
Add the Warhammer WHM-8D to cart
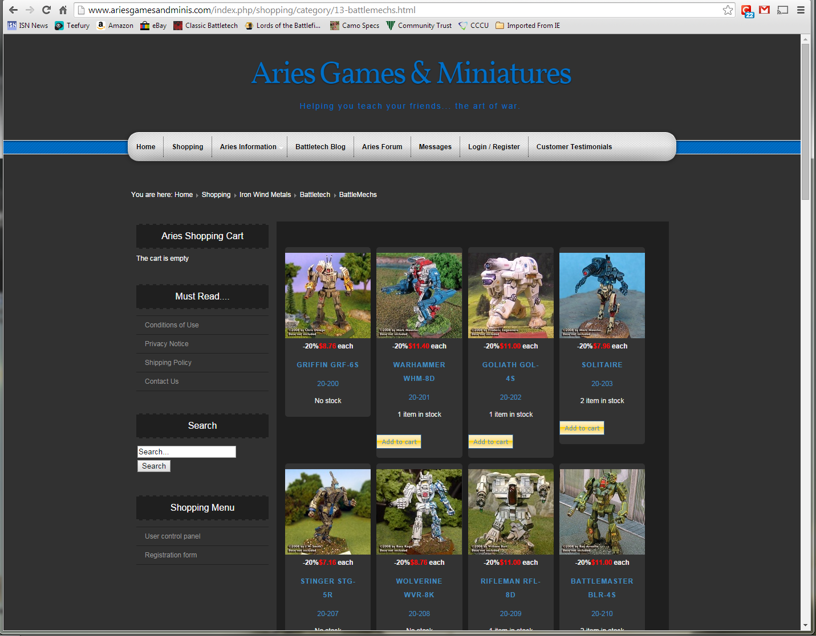399,442
